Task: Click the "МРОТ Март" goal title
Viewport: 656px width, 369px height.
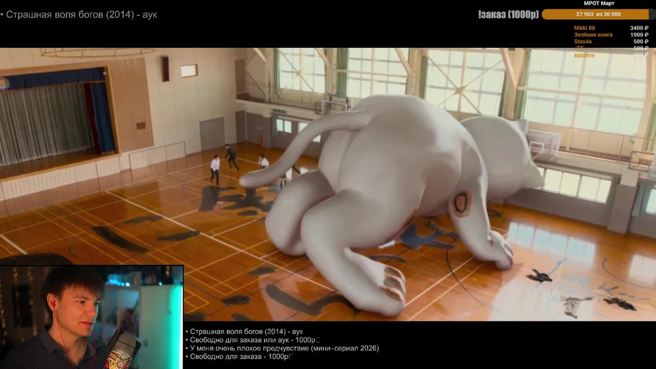Action: point(599,4)
